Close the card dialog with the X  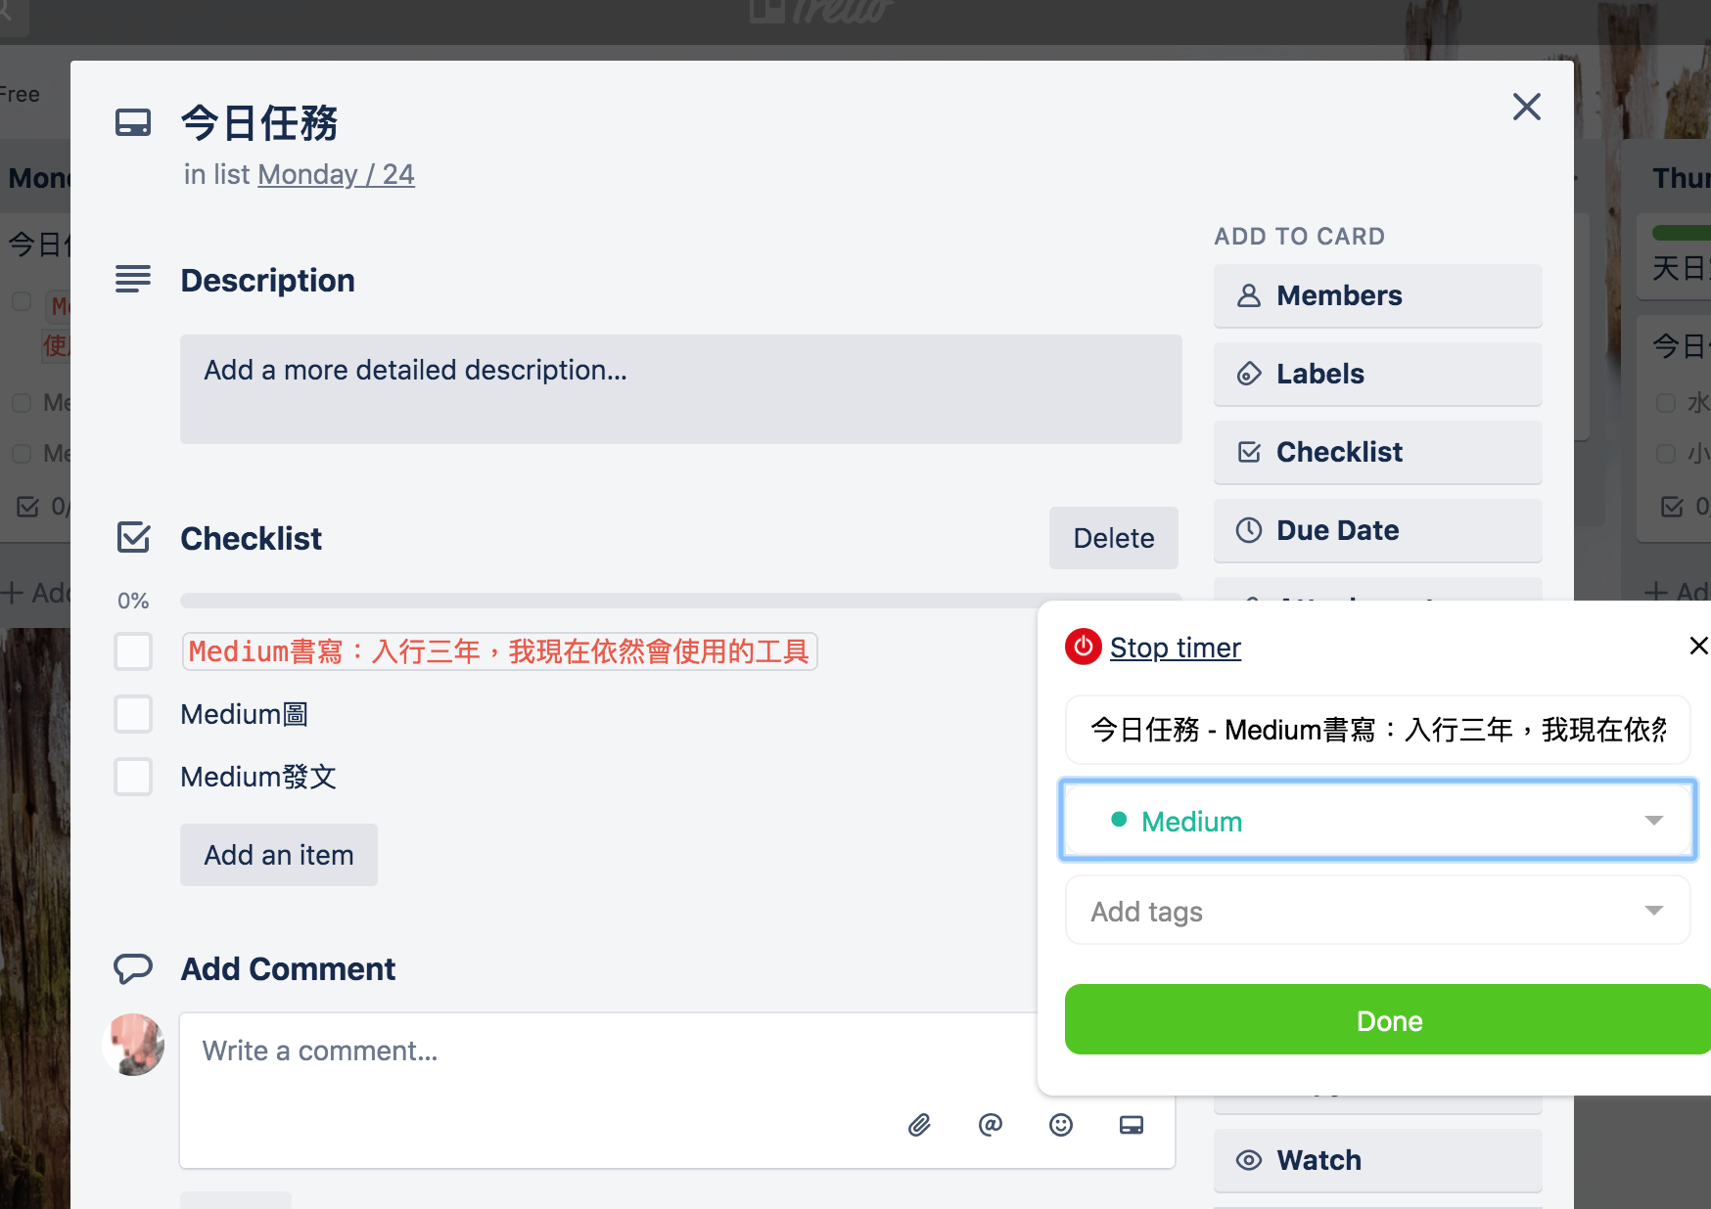[x=1527, y=107]
